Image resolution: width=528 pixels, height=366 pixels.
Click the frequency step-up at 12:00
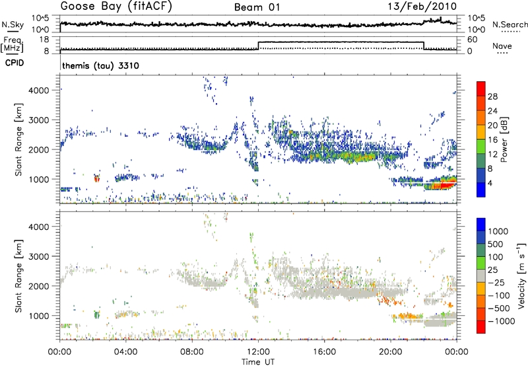[258, 46]
